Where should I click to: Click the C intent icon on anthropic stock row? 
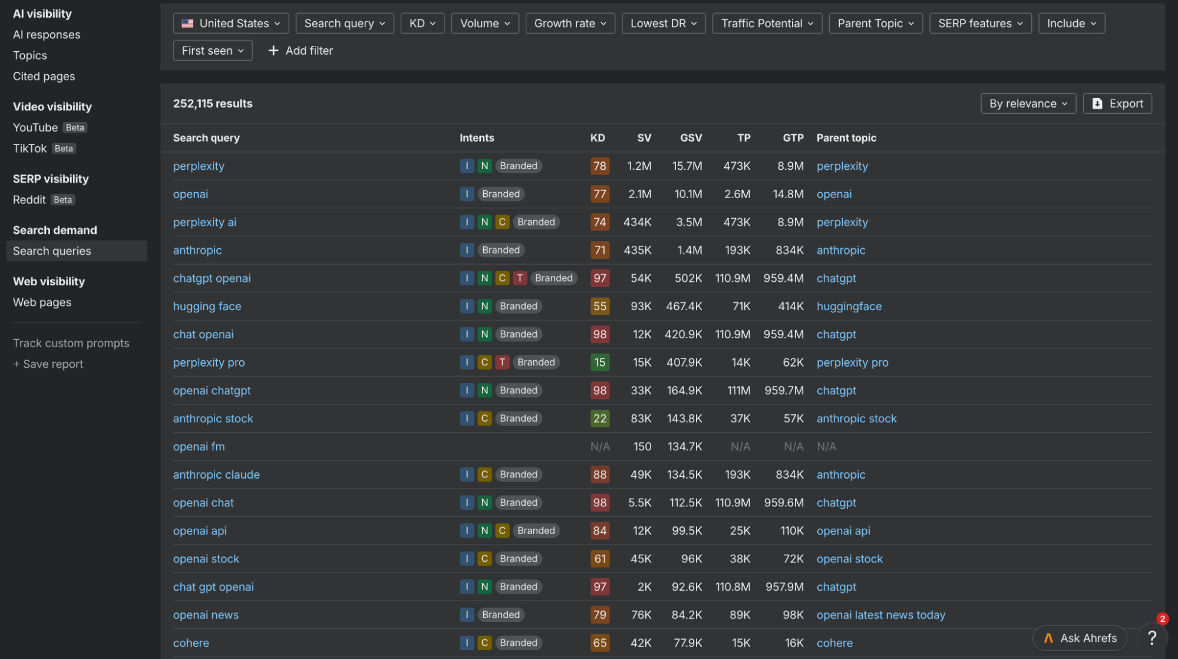tap(484, 419)
